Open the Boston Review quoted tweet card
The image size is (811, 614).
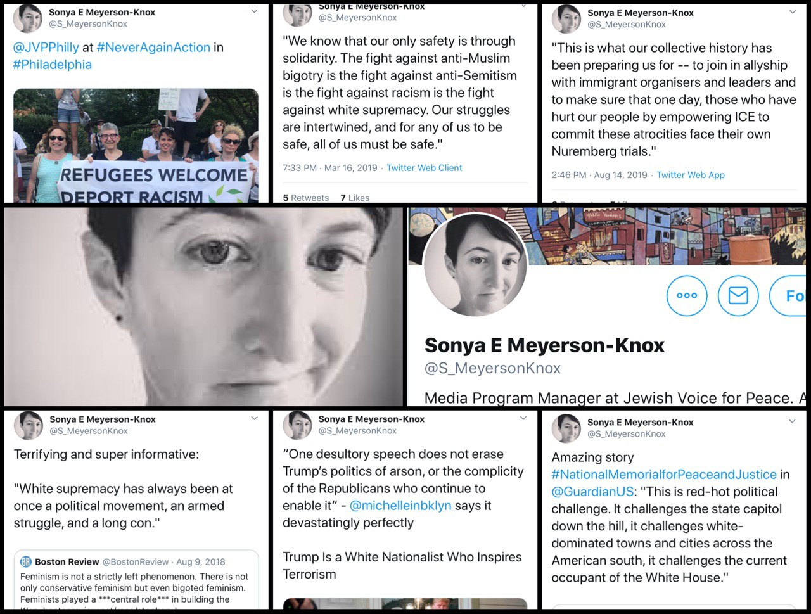136,580
